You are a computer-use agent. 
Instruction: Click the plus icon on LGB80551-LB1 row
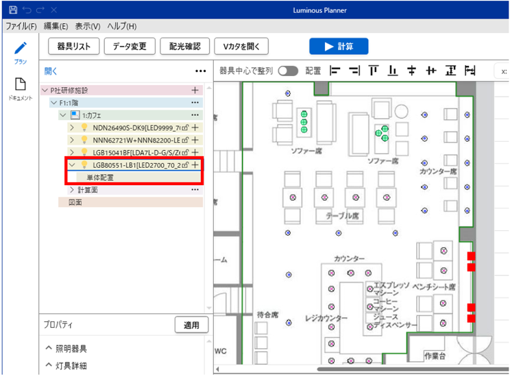pyautogui.click(x=195, y=165)
